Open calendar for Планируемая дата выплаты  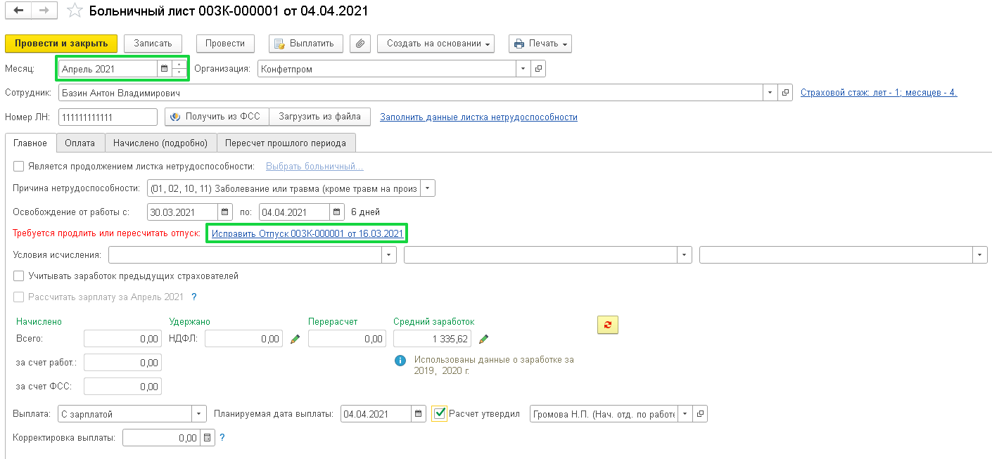pos(418,414)
